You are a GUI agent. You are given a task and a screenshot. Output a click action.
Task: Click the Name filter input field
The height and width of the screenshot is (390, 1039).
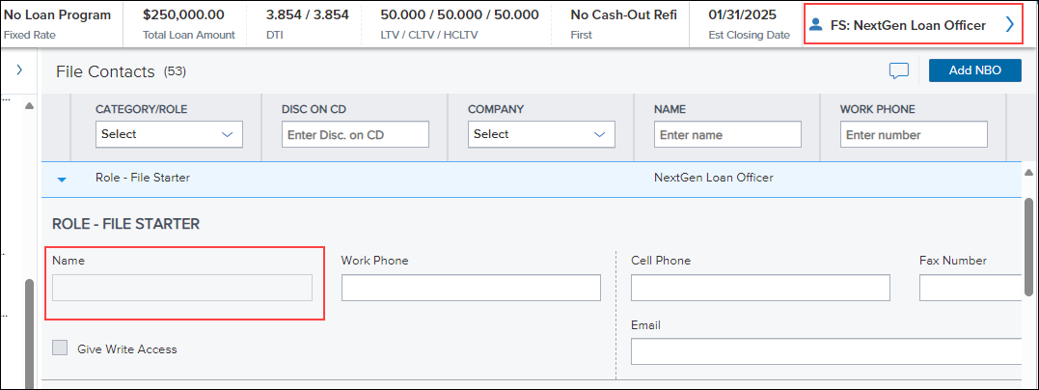pos(727,134)
